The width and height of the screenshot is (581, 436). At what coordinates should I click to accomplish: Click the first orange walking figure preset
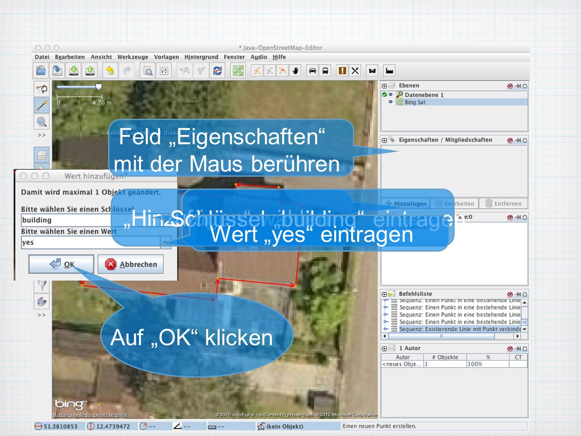(x=257, y=71)
